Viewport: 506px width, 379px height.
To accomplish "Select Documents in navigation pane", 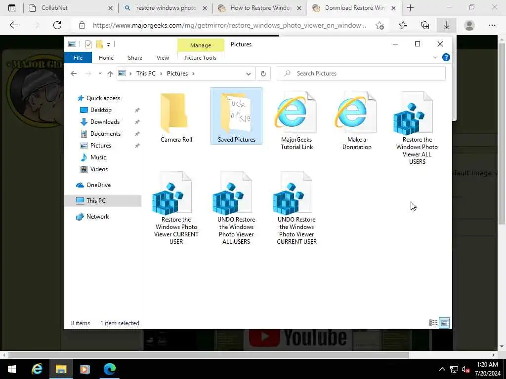I will [105, 134].
